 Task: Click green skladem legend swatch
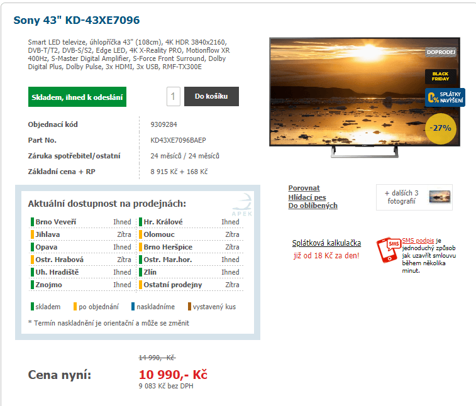[x=32, y=307]
